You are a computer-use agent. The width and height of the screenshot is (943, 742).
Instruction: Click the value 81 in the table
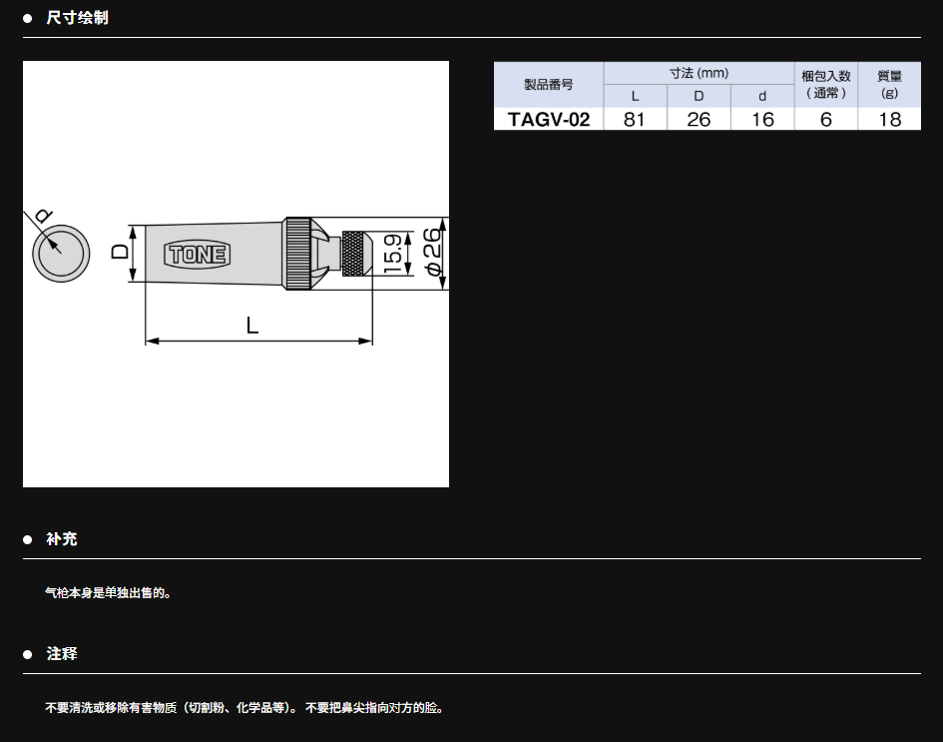tap(635, 120)
